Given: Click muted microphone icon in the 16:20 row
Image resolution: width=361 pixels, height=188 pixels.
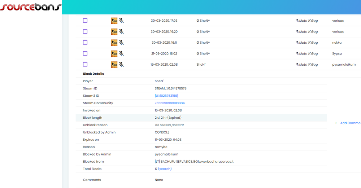Looking at the screenshot, I should tap(122, 31).
